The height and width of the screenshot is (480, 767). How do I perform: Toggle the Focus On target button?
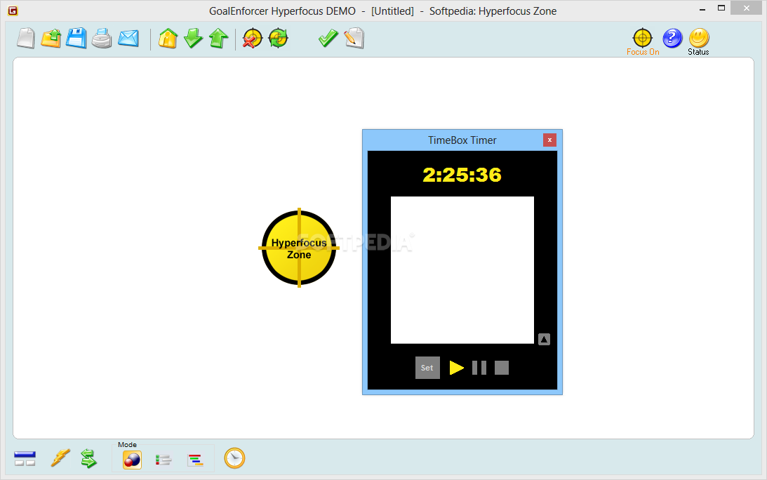[x=643, y=41]
